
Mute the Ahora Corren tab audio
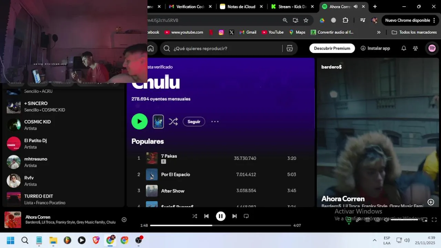point(356,7)
